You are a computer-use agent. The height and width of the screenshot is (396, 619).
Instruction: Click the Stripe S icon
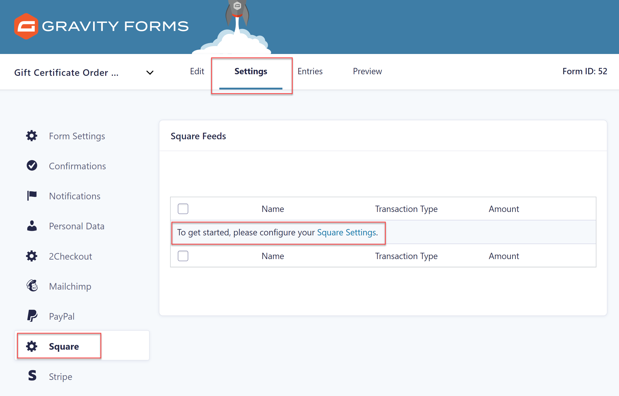tap(32, 376)
